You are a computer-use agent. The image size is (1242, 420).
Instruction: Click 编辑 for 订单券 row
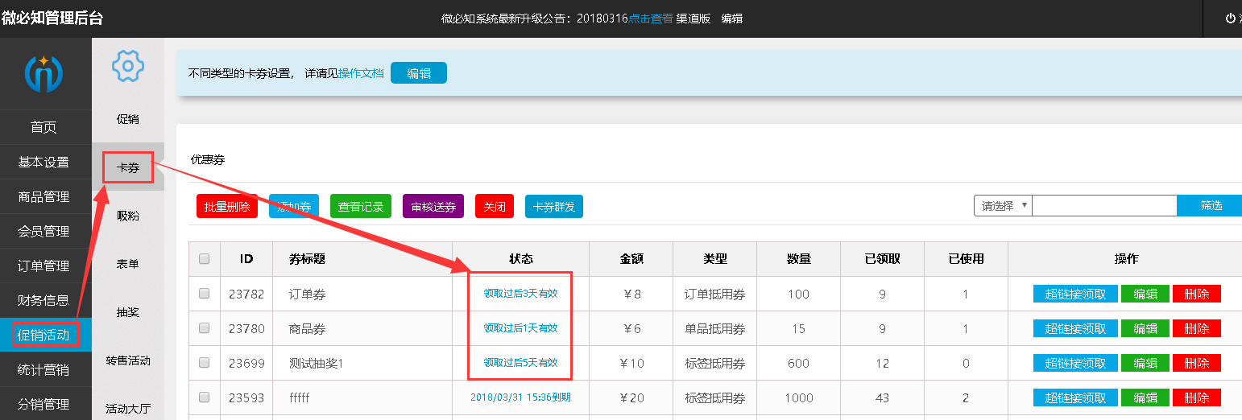pos(1145,294)
